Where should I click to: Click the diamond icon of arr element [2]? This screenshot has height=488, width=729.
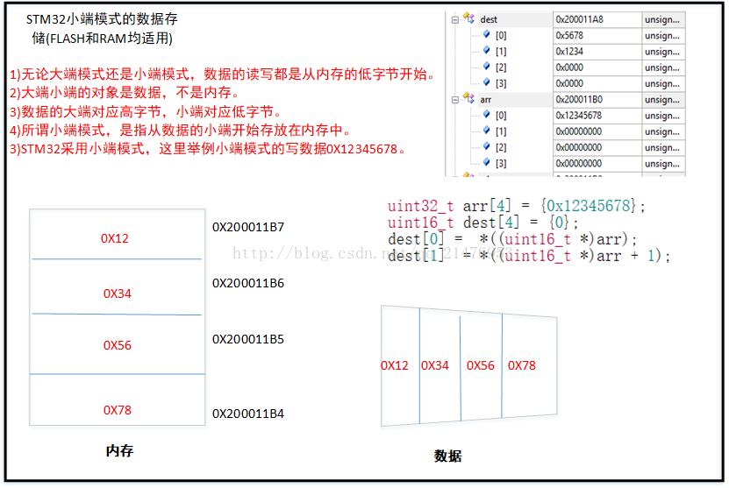tap(487, 145)
